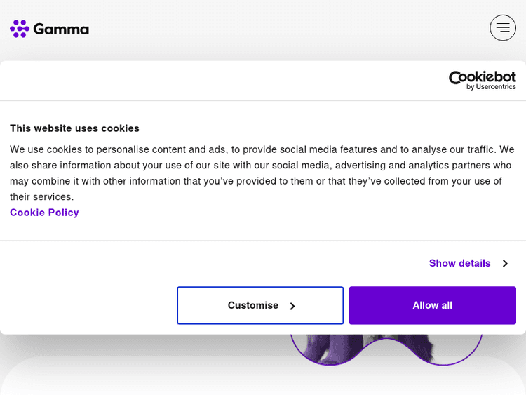Click the 'by Usercentrics' label

491,87
